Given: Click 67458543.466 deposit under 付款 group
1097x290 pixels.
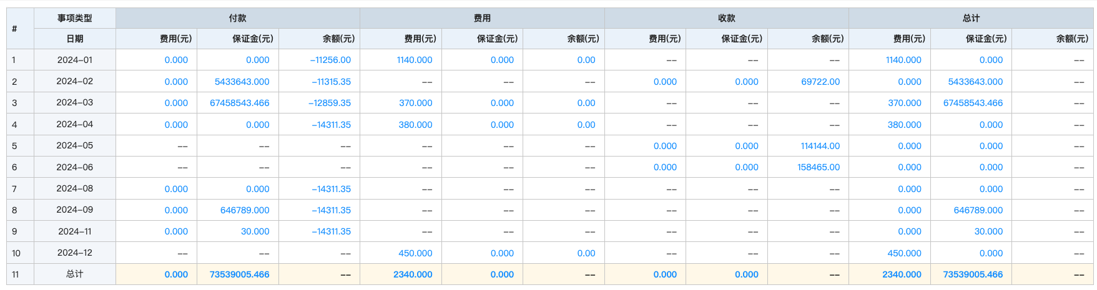Looking at the screenshot, I should [239, 103].
